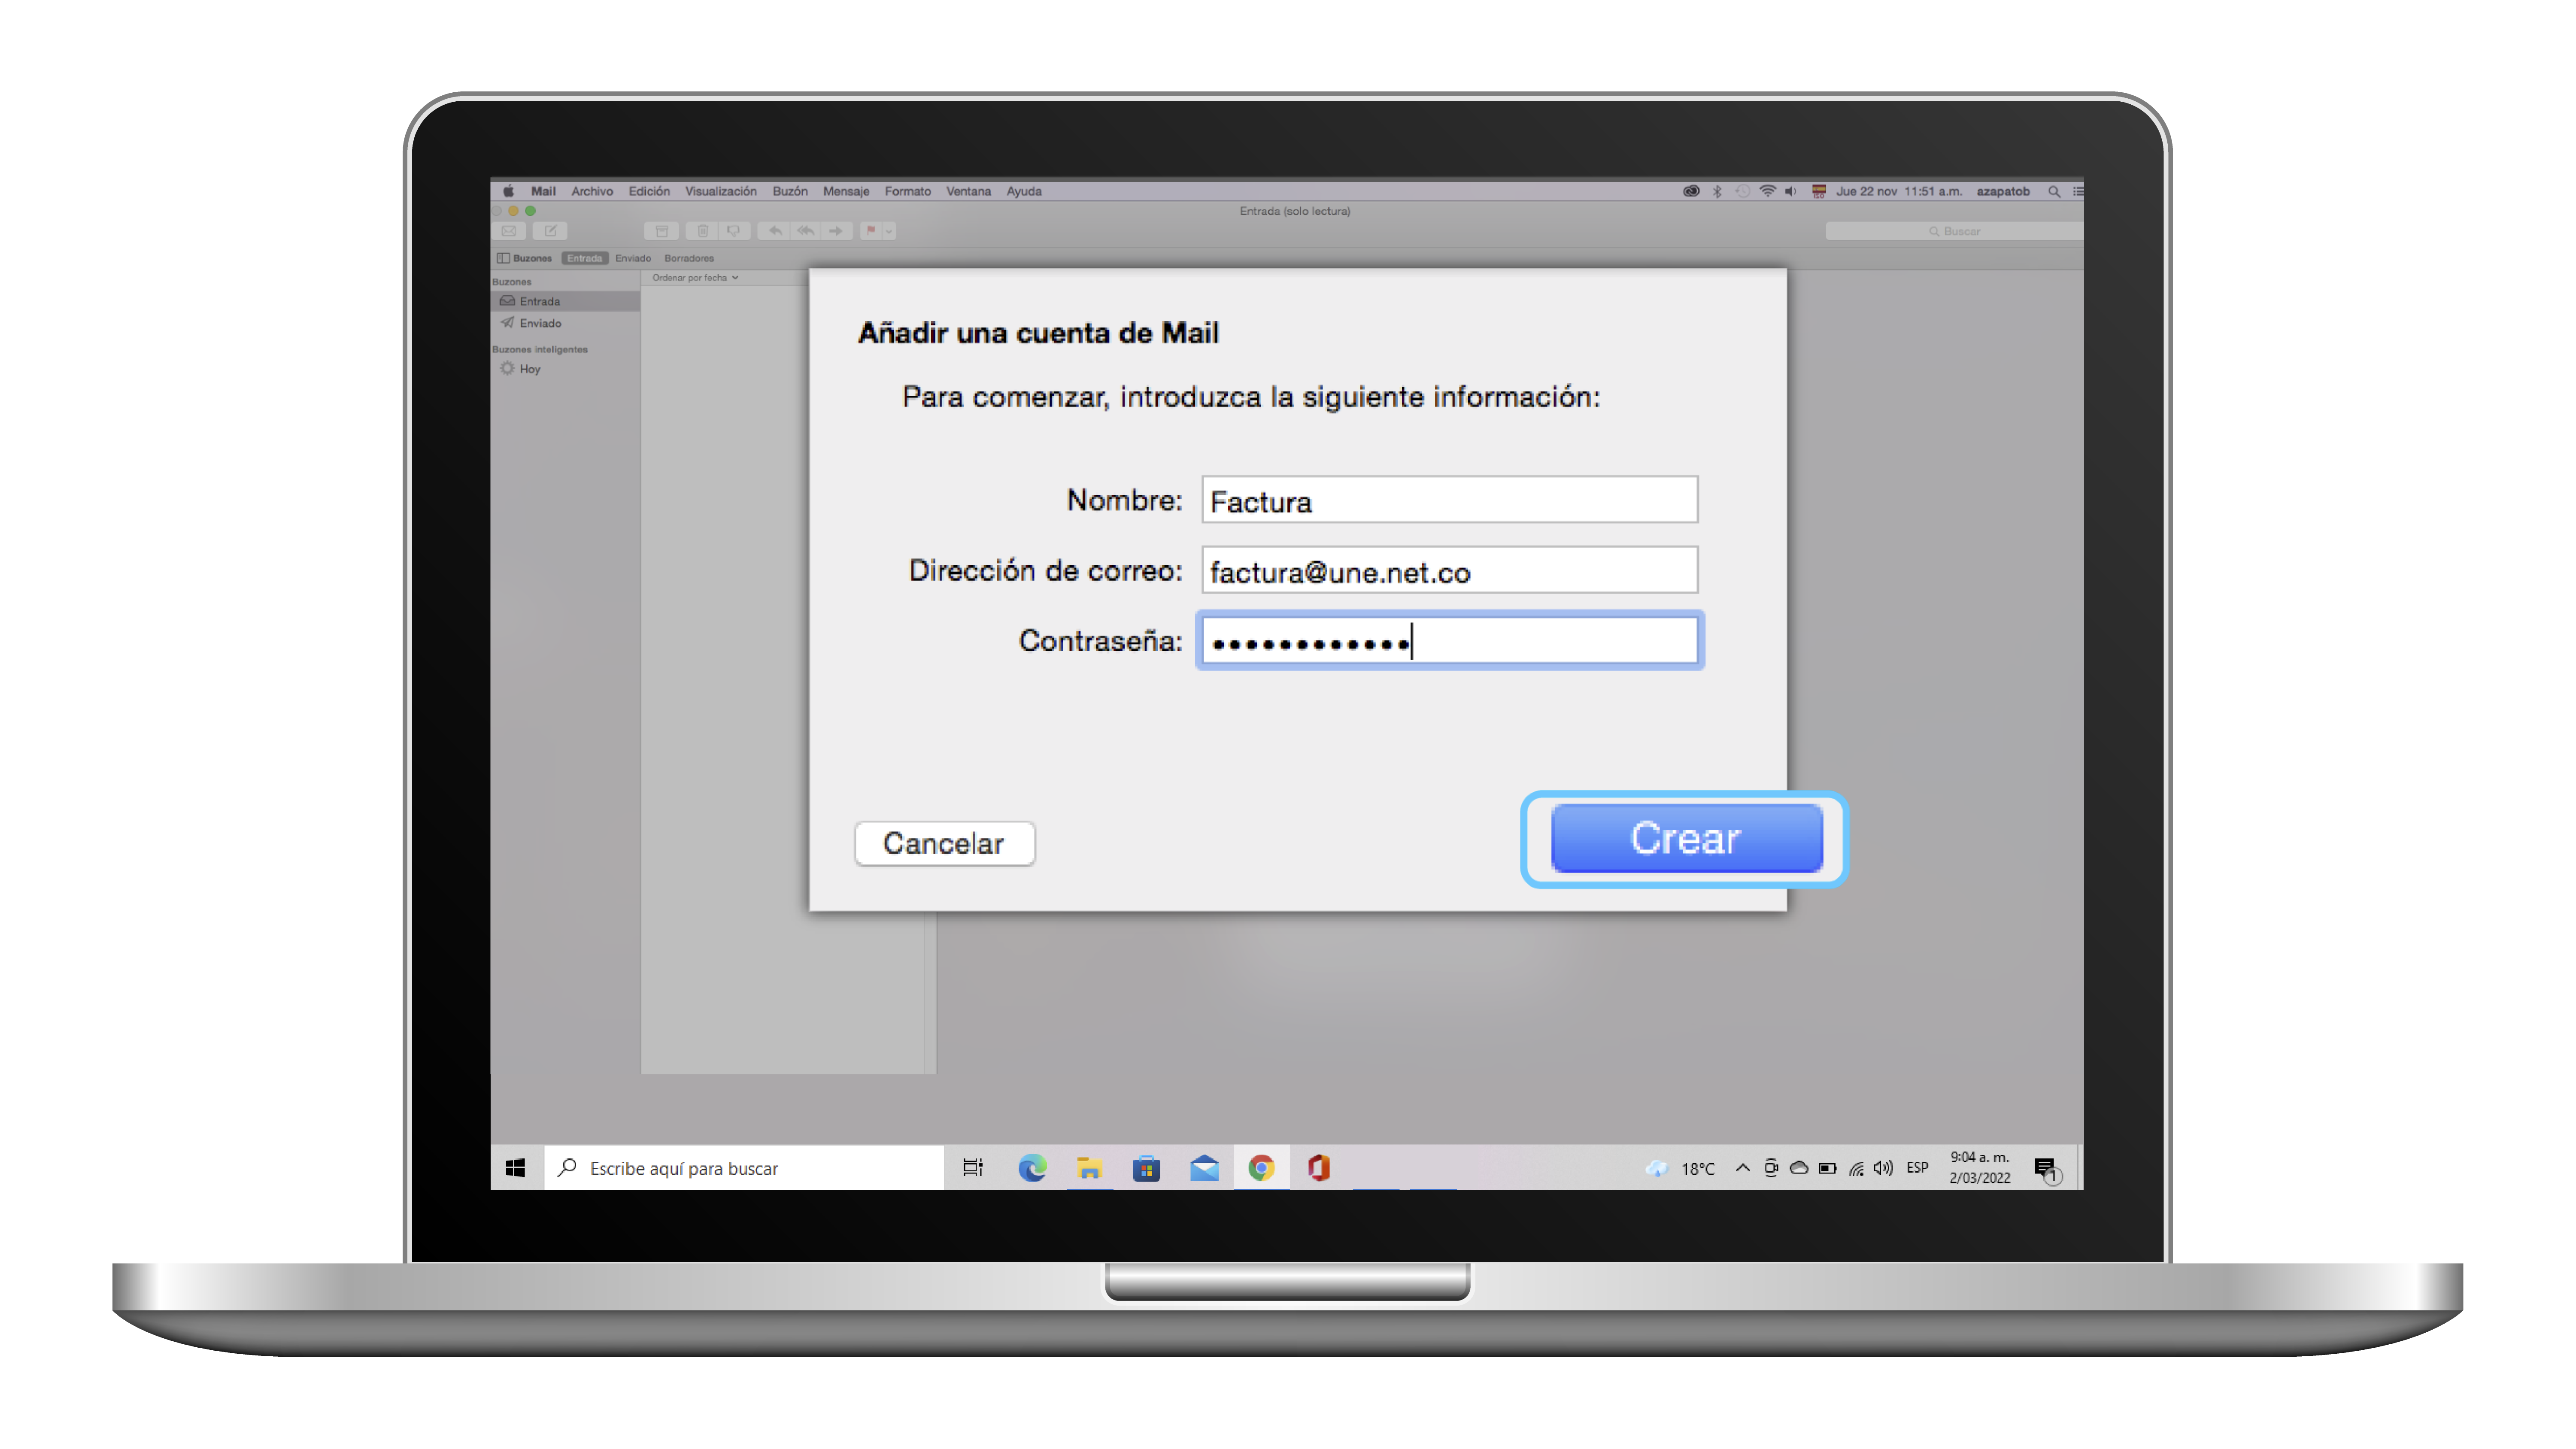Click the volume icon in Mac menu bar
The image size is (2576, 1449).
point(1791,191)
